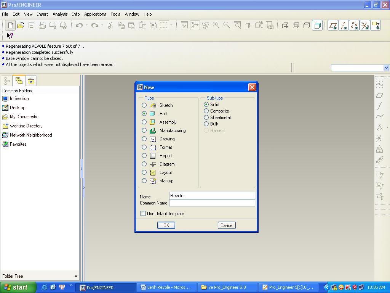Click the Undo arrow icon
Image resolution: width=390 pixels, height=293 pixels.
pos(79,25)
